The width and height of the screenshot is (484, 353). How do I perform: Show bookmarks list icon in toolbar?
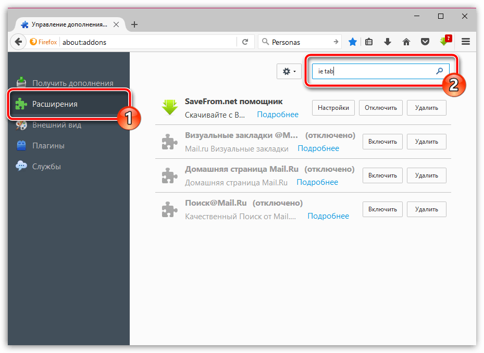tap(369, 42)
